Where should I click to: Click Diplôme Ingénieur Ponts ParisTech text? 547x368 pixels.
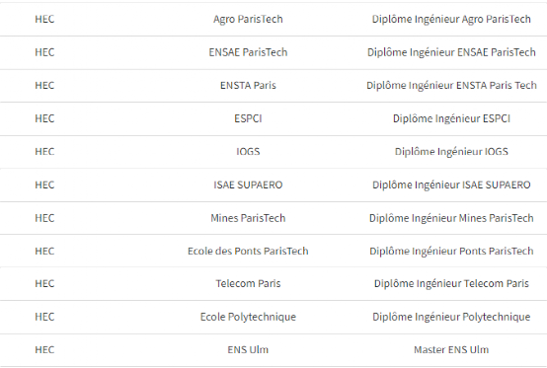451,251
